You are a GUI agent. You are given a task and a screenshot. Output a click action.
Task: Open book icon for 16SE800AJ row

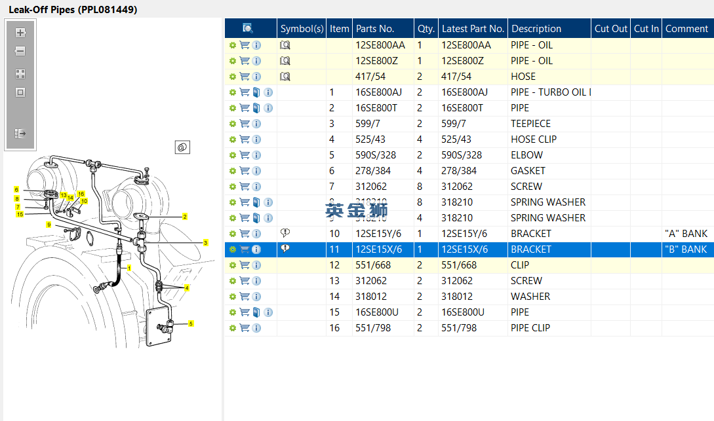pyautogui.click(x=256, y=92)
